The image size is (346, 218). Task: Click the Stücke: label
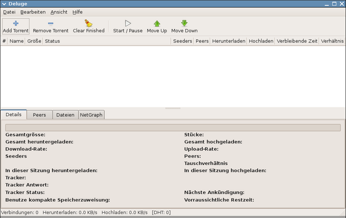194,134
